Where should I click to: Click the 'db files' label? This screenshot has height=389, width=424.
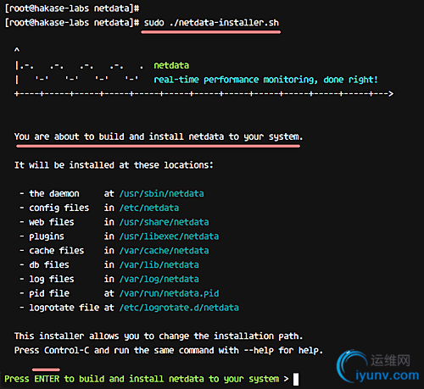tap(49, 265)
